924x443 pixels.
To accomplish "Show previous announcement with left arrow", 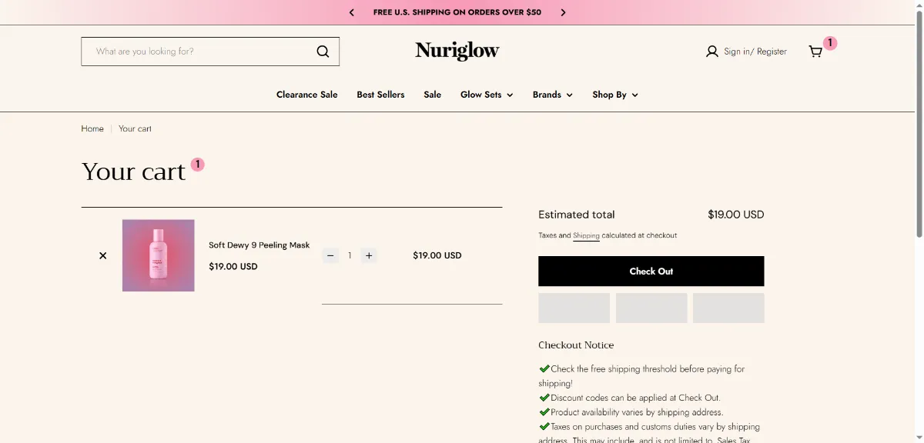I will point(352,12).
